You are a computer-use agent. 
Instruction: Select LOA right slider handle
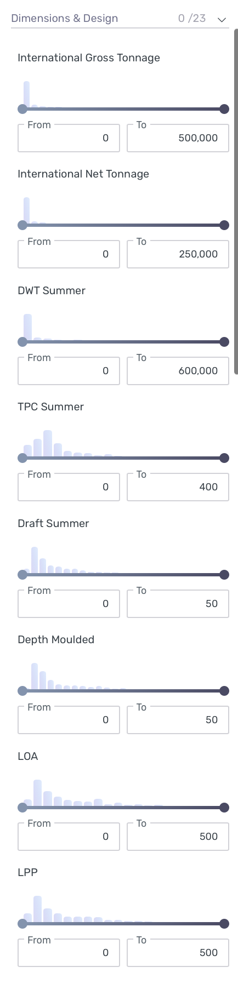tap(224, 808)
